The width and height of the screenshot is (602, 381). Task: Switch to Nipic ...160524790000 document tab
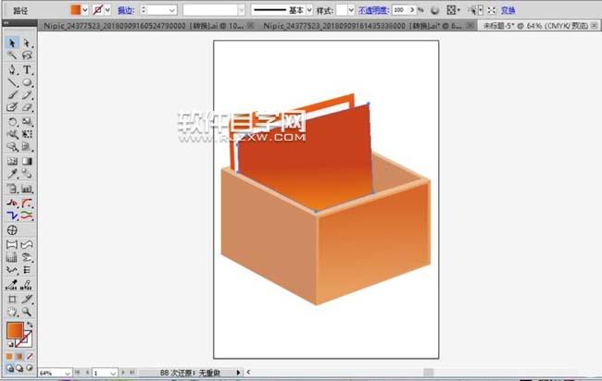(144, 26)
